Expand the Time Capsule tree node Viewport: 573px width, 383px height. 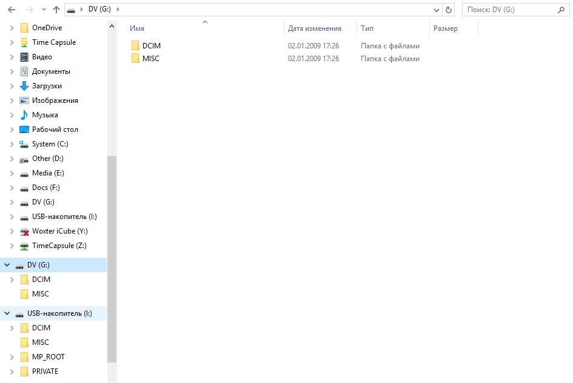pyautogui.click(x=12, y=42)
